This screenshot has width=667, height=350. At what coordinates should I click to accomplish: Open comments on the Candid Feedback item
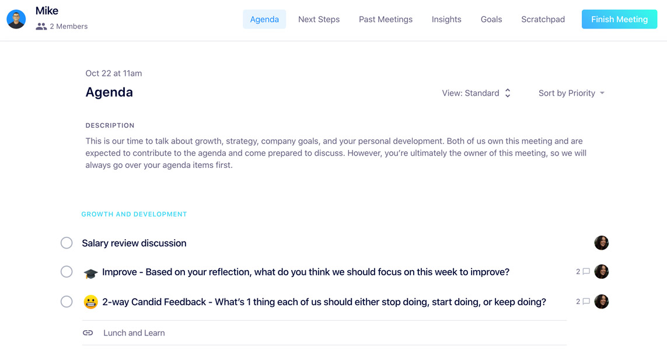click(583, 302)
